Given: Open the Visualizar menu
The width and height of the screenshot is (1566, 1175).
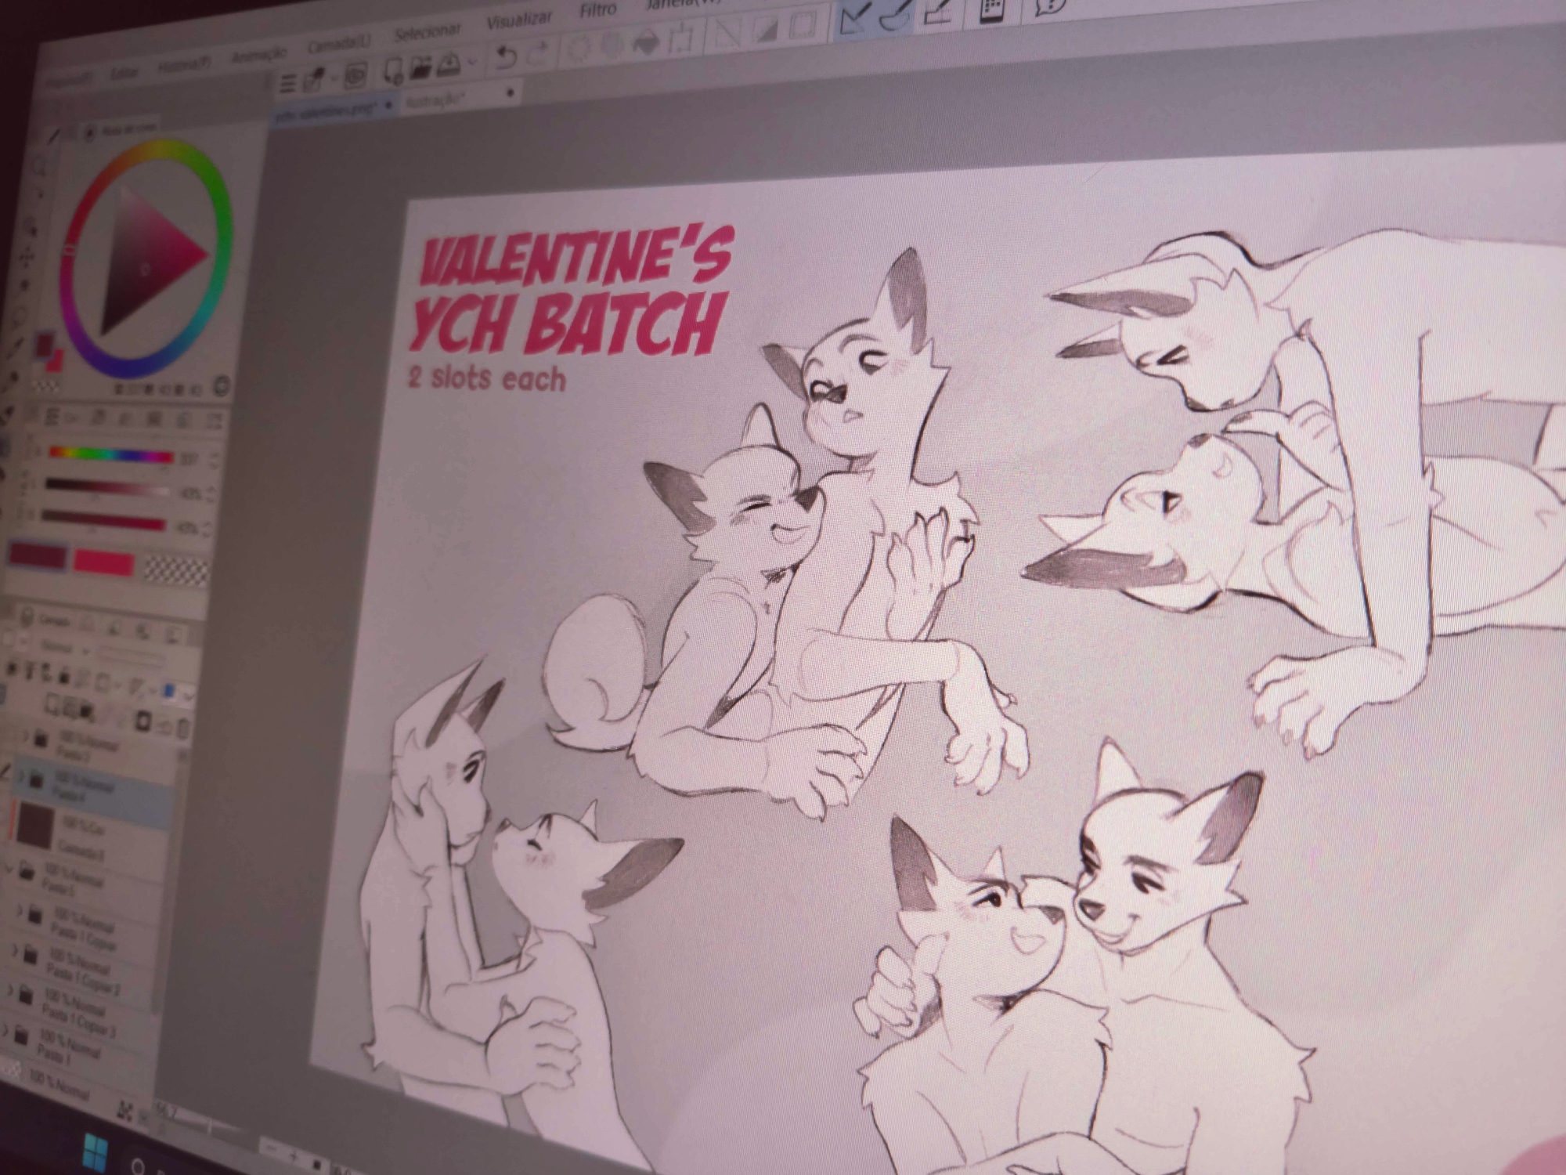Looking at the screenshot, I should pyautogui.click(x=518, y=20).
